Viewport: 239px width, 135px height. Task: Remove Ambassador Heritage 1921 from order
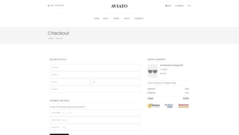pyautogui.click(x=163, y=73)
